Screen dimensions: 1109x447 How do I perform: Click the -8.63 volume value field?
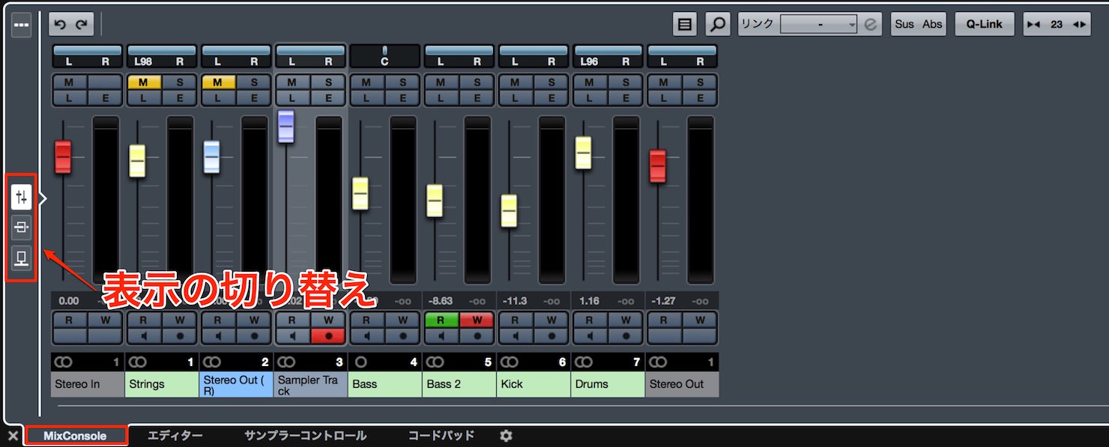point(441,301)
